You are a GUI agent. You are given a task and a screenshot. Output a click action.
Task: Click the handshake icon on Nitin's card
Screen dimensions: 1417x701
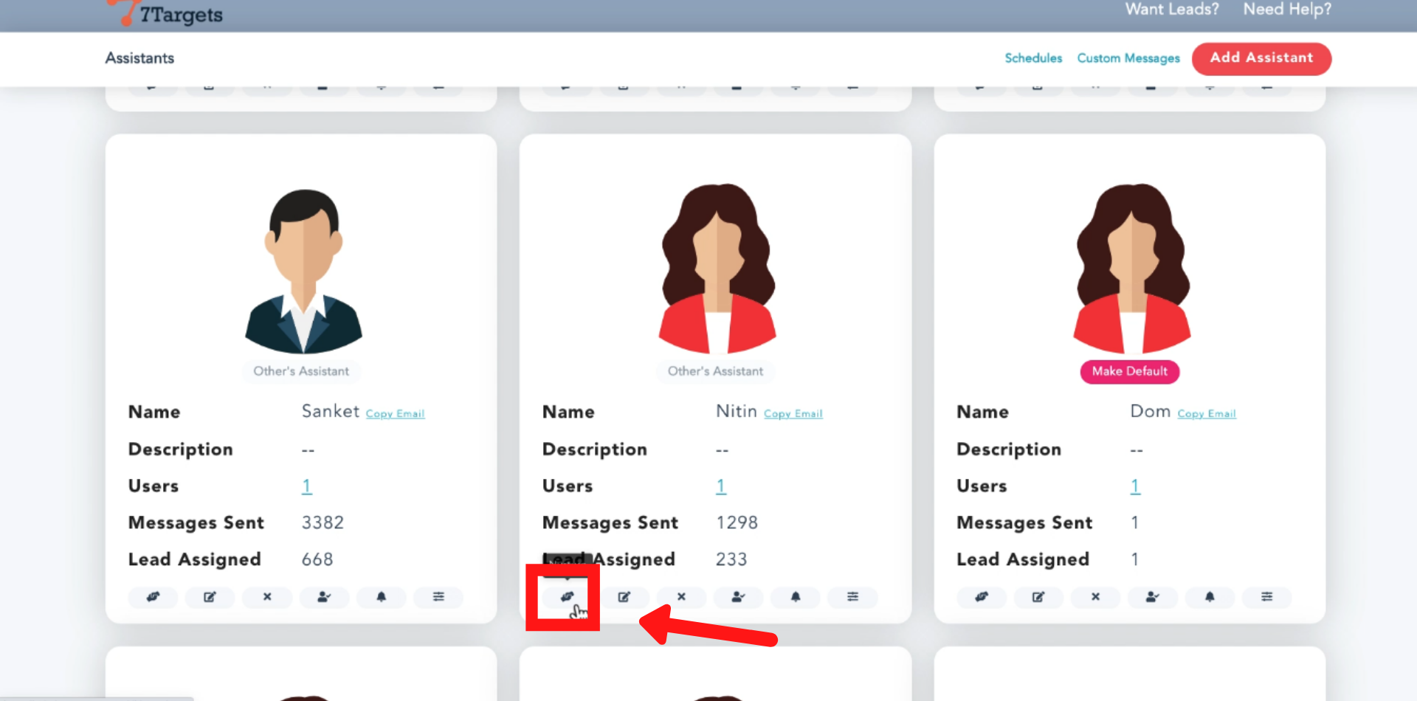coord(567,597)
